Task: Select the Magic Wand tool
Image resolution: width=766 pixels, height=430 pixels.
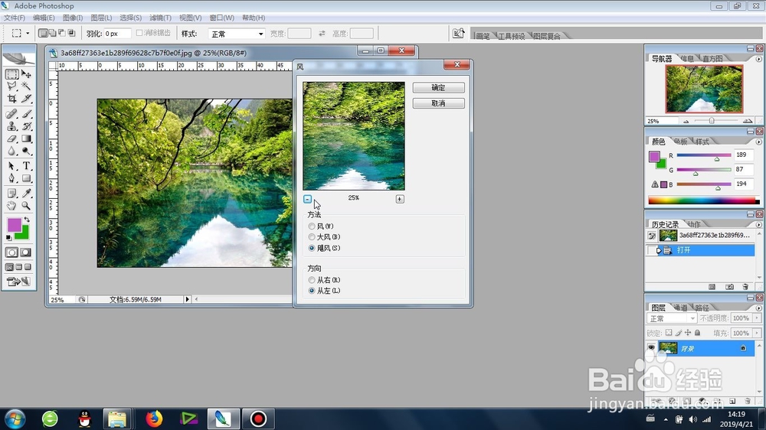Action: pos(26,86)
